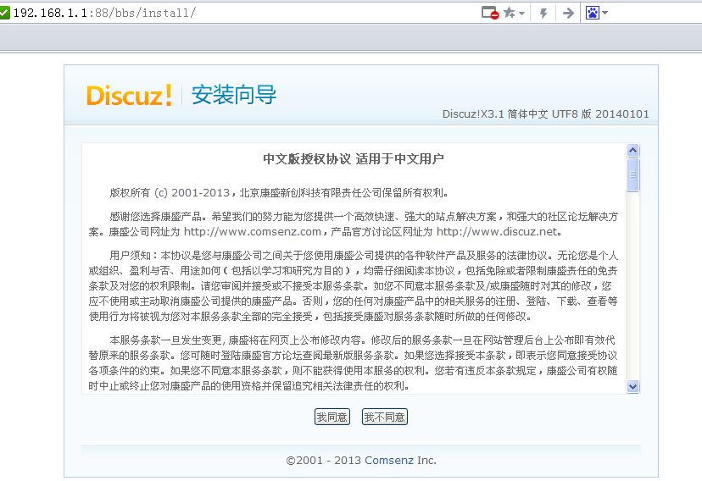This screenshot has width=702, height=481.
Task: Click the 安装向导 heading
Action: tap(234, 95)
